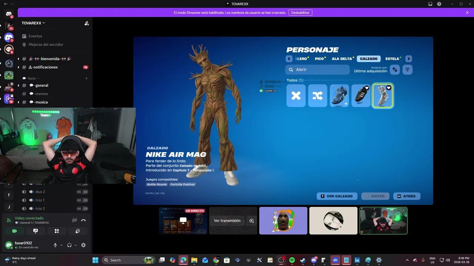This screenshot has height=266, width=474.
Task: Select the CALZADO tab
Action: (369, 59)
